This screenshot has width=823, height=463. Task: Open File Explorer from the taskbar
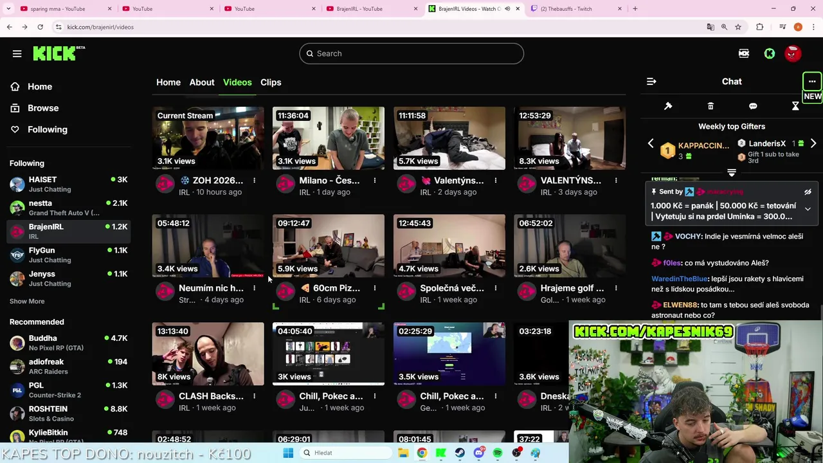(403, 453)
